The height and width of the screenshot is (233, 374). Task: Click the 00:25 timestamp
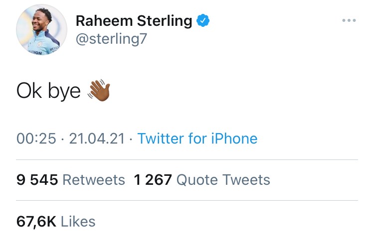pos(36,139)
